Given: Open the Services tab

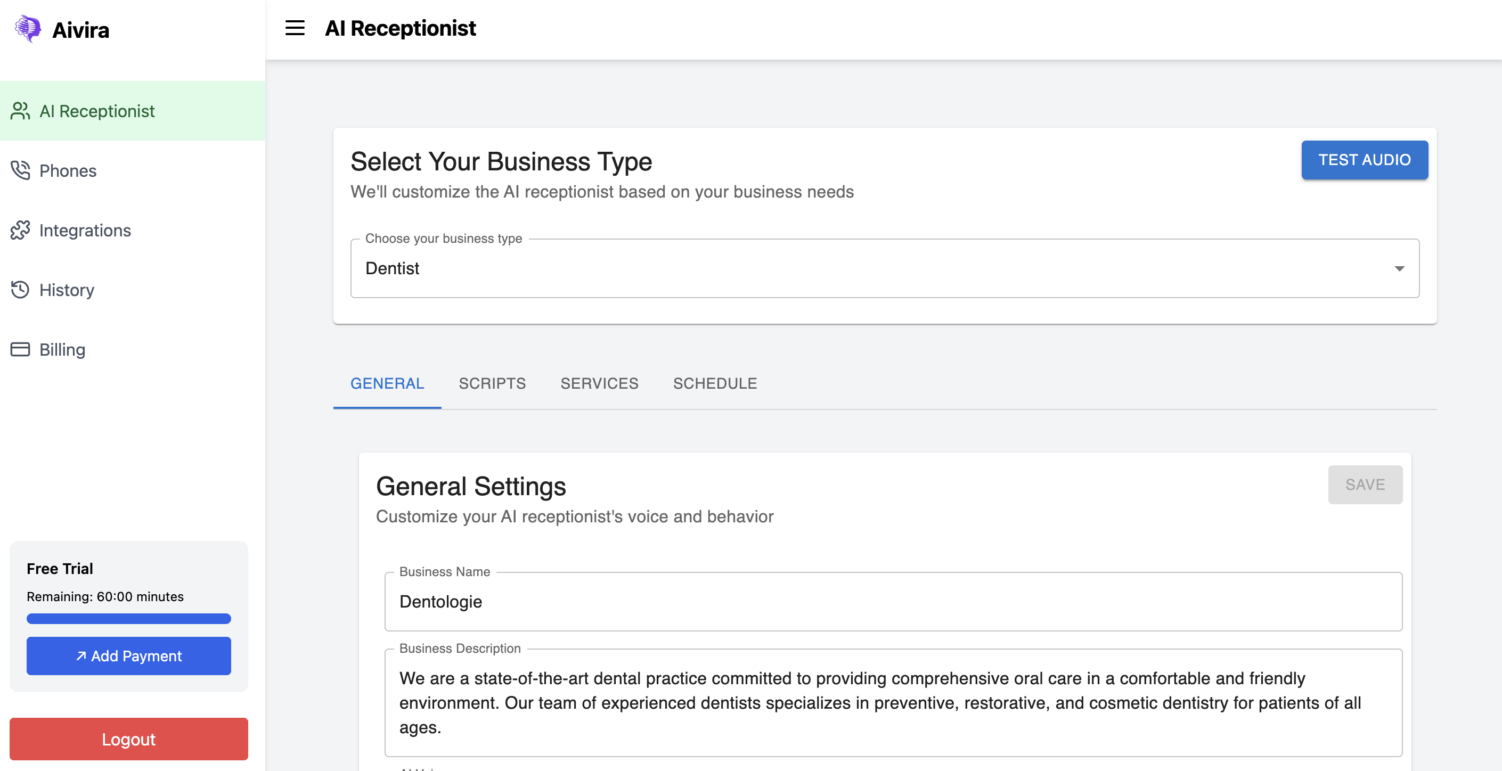Looking at the screenshot, I should point(599,383).
